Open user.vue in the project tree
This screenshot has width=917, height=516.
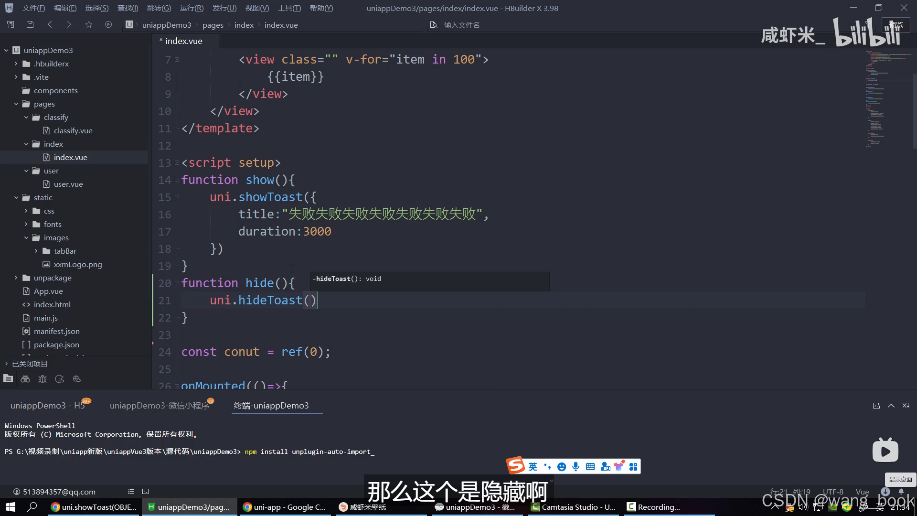(x=68, y=184)
